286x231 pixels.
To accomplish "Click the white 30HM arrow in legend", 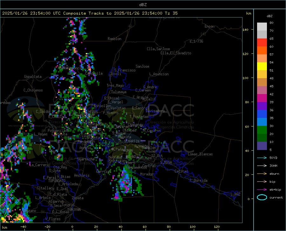I will point(262,166).
